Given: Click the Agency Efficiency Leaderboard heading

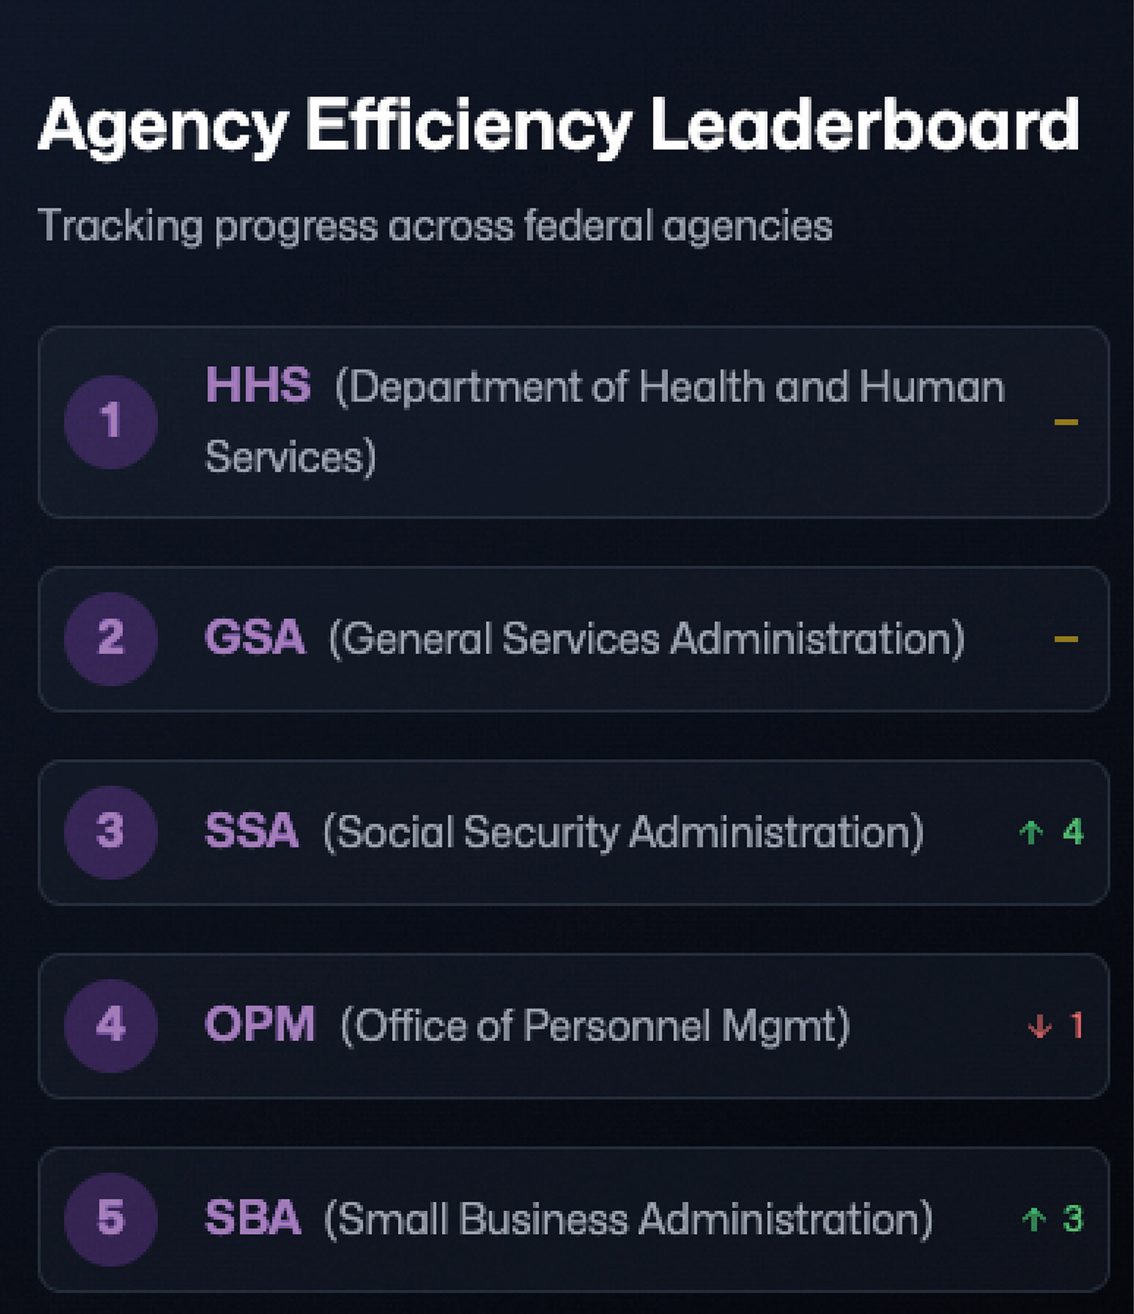Looking at the screenshot, I should [558, 126].
